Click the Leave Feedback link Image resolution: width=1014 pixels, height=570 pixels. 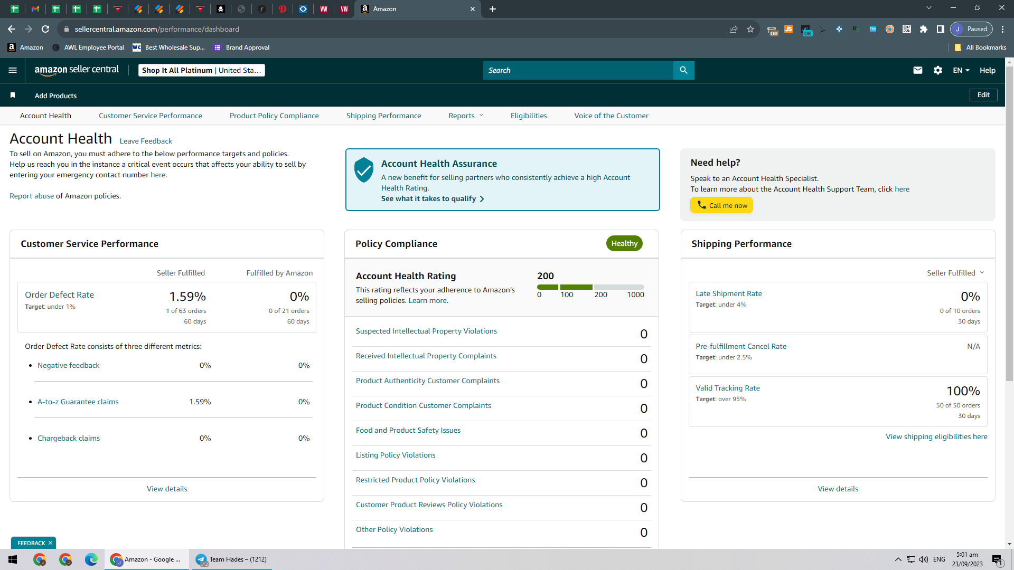(x=146, y=141)
